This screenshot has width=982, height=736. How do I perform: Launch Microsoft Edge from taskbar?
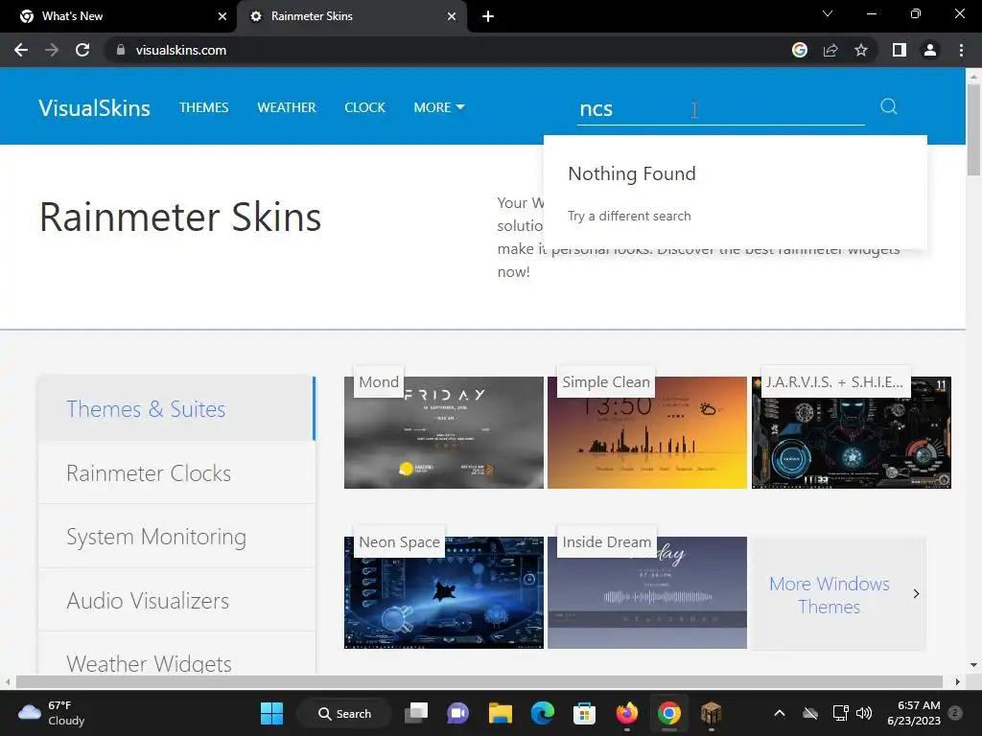pos(543,713)
